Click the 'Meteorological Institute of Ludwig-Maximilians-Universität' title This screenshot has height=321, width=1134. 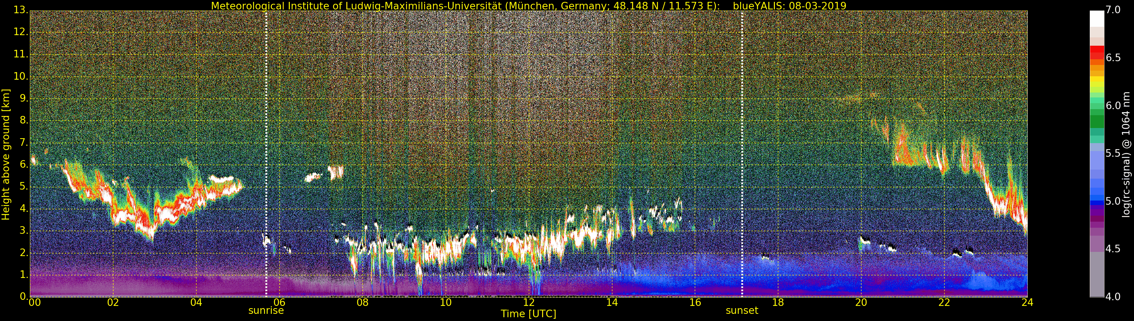pyautogui.click(x=356, y=6)
